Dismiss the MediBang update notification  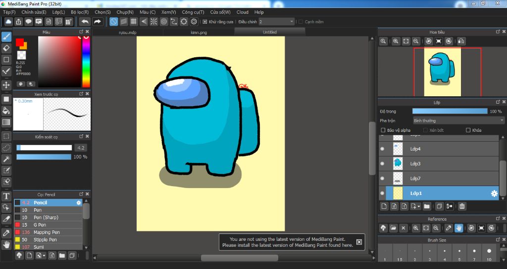coord(359,242)
